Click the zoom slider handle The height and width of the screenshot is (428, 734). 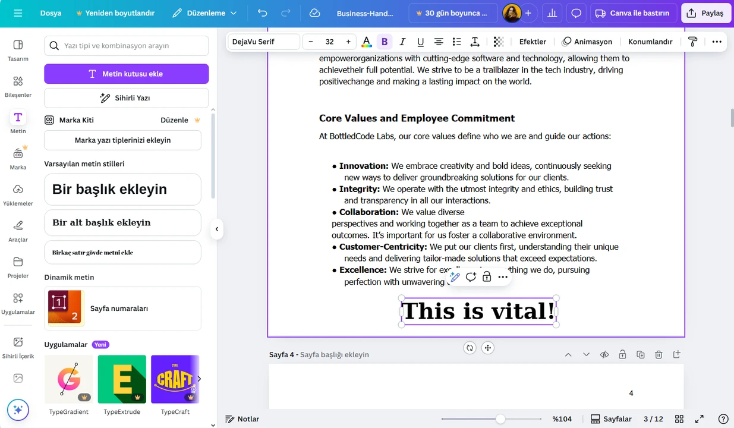pos(500,419)
